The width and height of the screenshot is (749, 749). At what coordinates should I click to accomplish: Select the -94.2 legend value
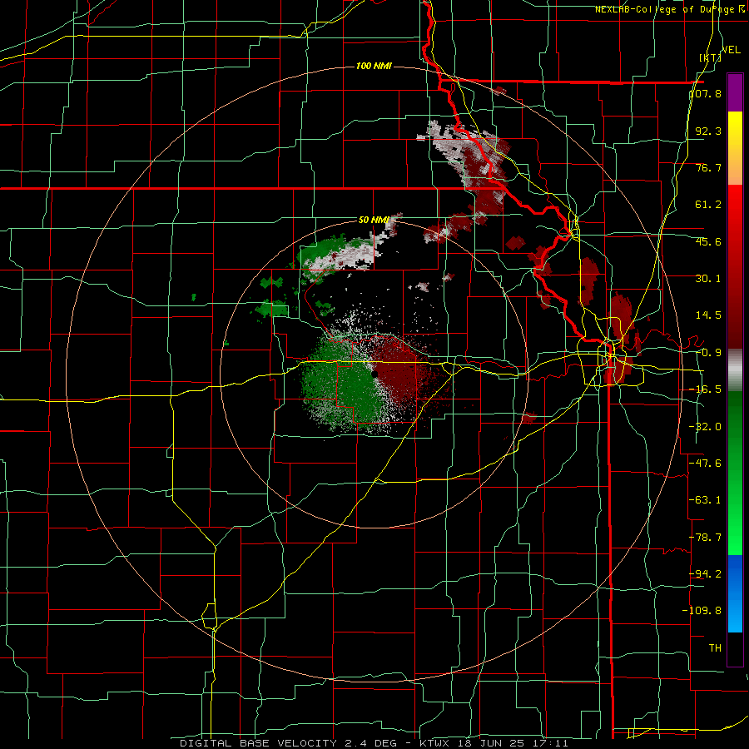tap(705, 573)
